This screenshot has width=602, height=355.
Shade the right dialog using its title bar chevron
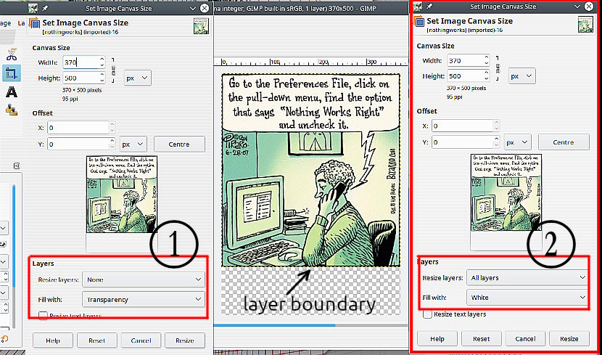click(577, 6)
